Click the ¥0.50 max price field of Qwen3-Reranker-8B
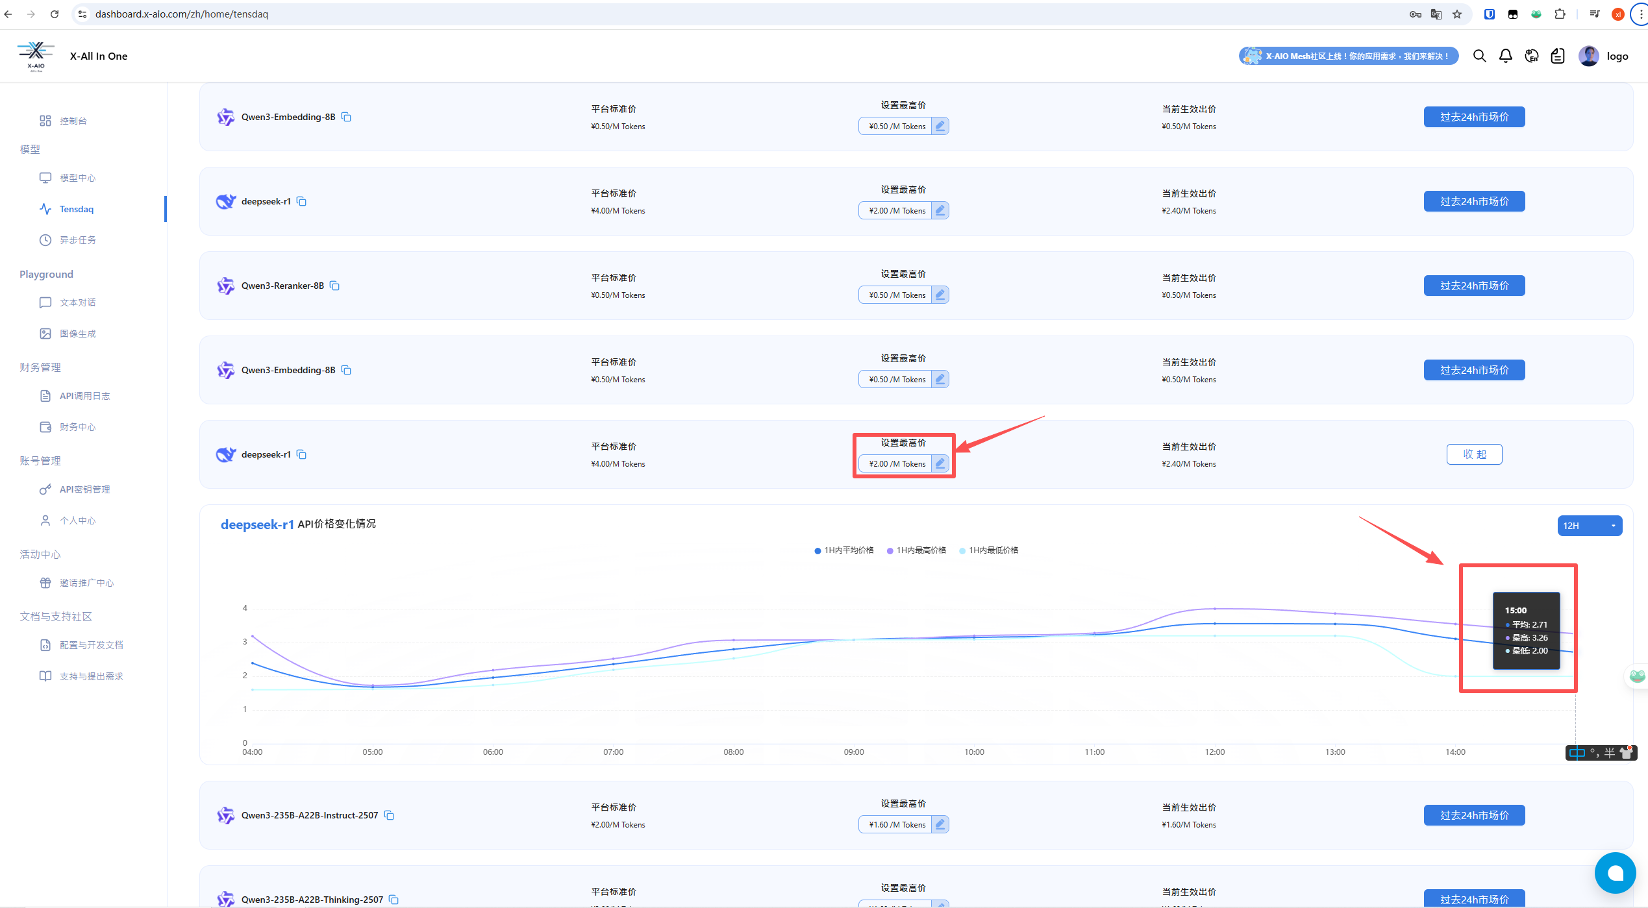Screen dimensions: 1648x908 [896, 295]
